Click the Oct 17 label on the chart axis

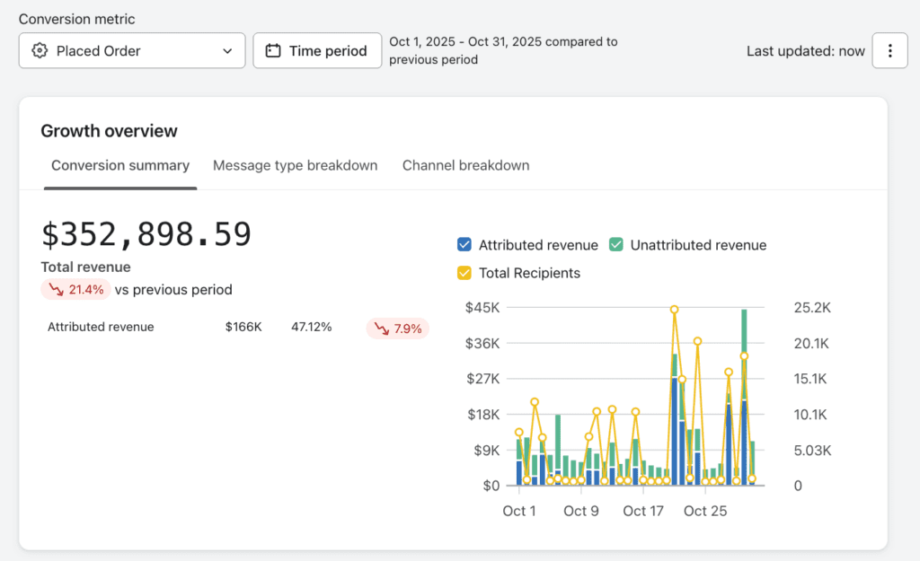[642, 511]
